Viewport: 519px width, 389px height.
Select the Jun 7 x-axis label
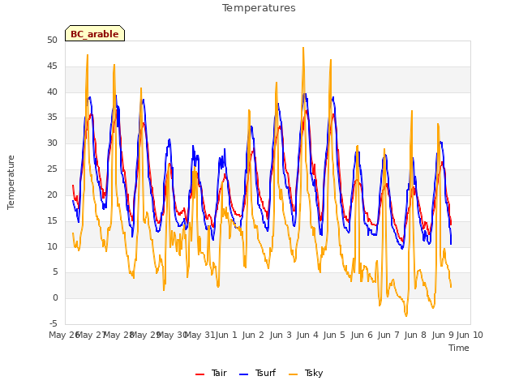click(x=388, y=335)
